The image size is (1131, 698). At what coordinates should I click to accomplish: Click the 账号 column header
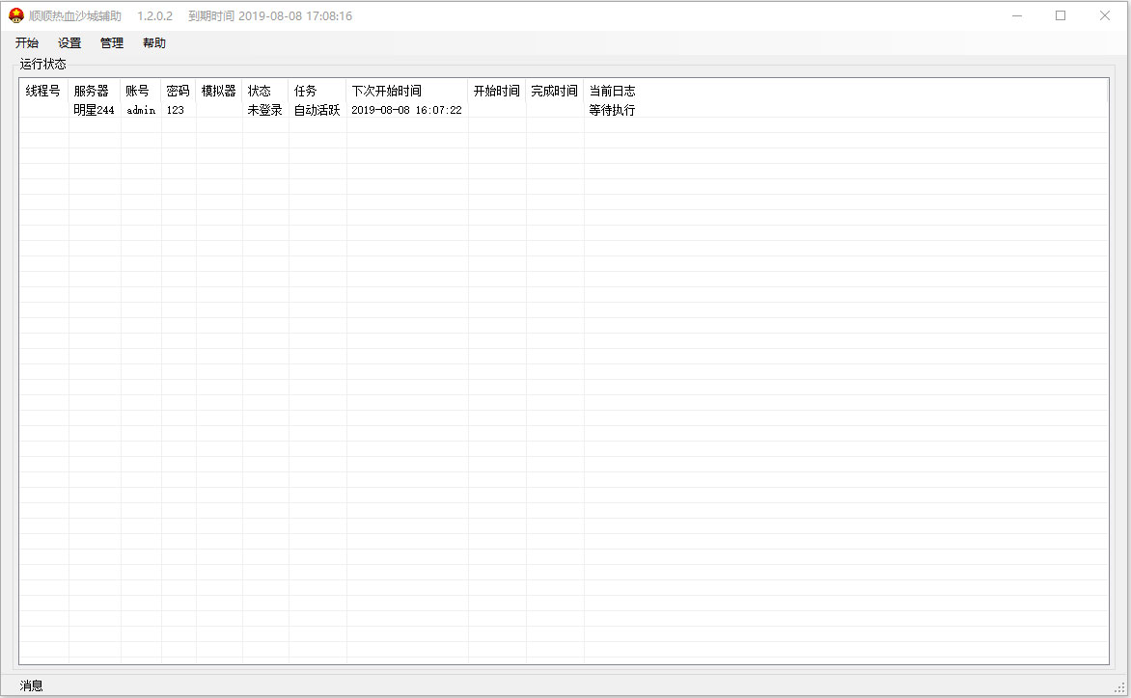coord(138,91)
